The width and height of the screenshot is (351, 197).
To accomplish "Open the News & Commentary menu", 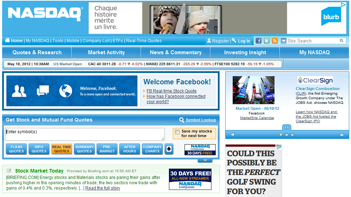I will click(176, 52).
